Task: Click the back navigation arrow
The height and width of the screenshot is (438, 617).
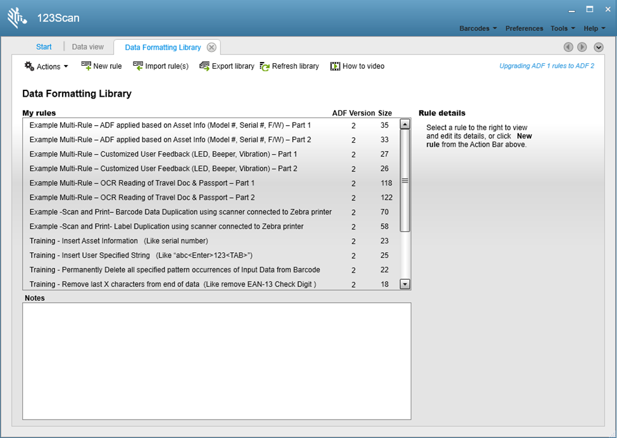Action: (568, 47)
